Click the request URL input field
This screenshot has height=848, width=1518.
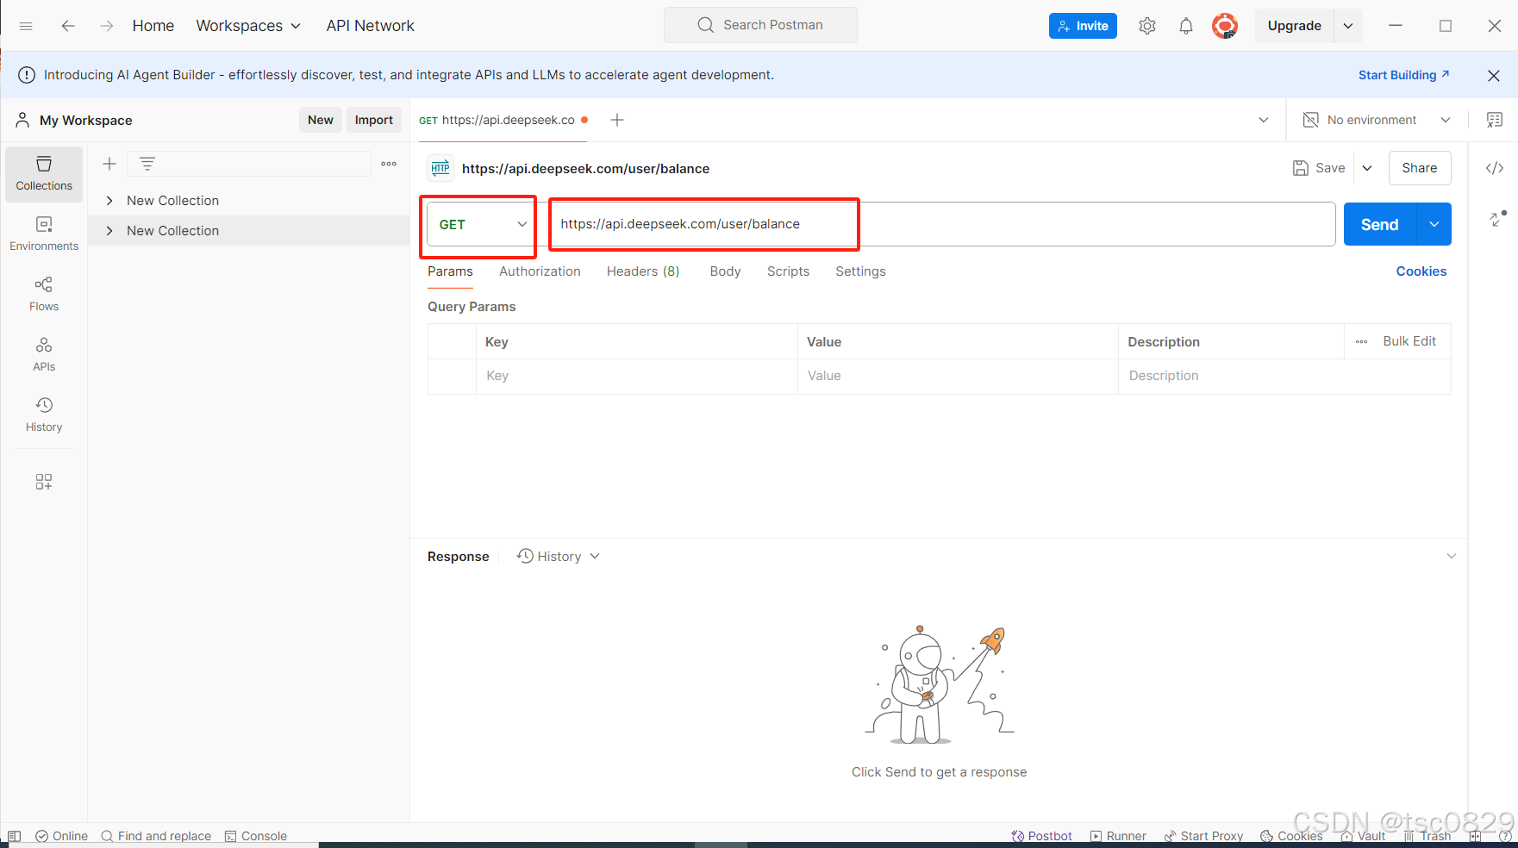tap(942, 224)
